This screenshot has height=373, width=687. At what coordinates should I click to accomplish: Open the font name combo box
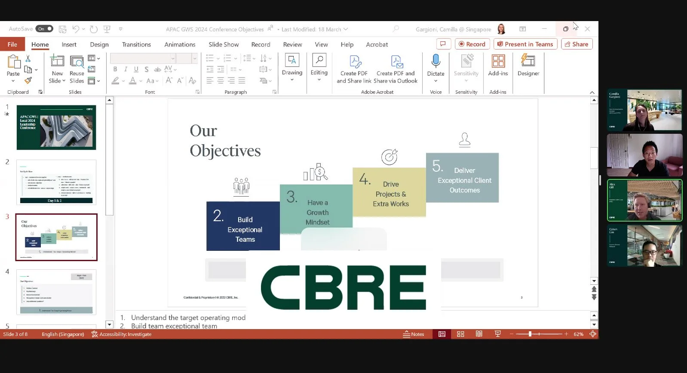tap(143, 58)
